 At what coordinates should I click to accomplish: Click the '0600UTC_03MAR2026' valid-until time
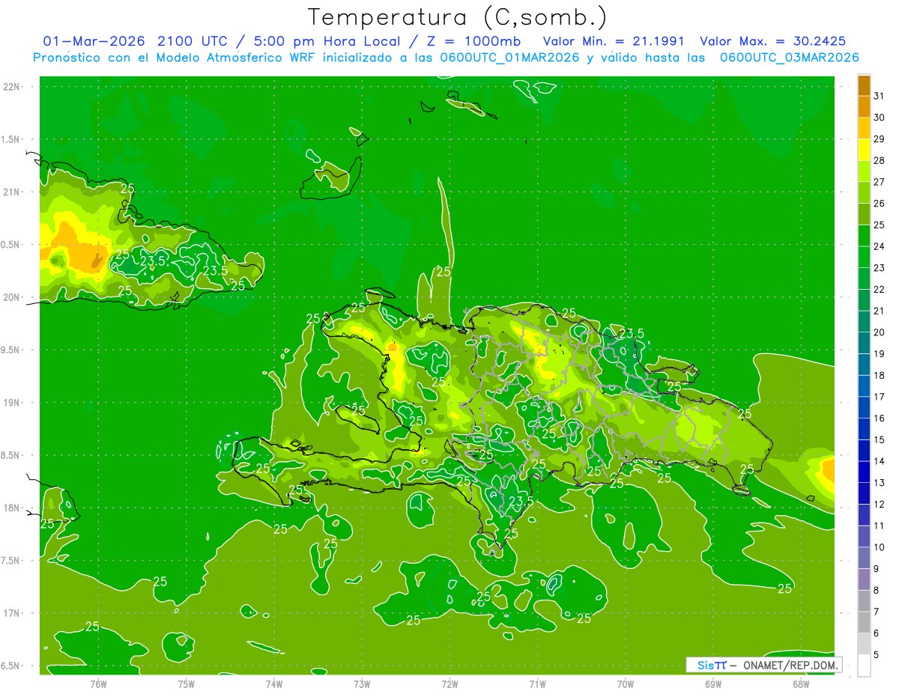[x=789, y=58]
